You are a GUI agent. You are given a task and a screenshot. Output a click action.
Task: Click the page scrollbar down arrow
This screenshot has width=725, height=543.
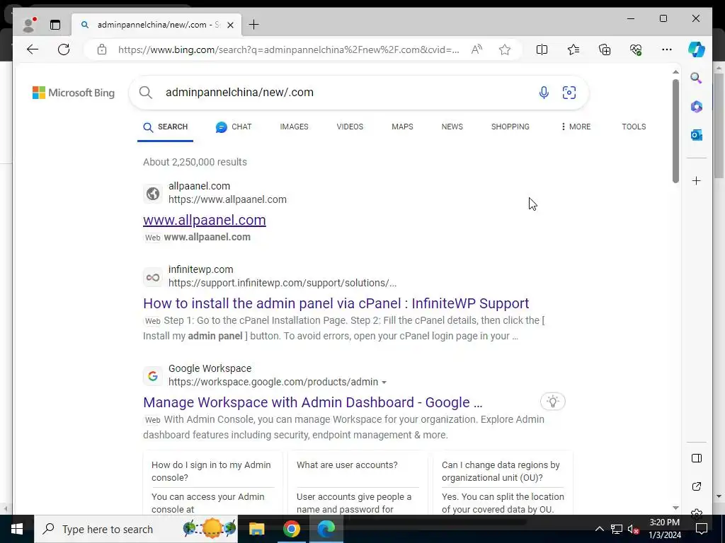coord(675,508)
